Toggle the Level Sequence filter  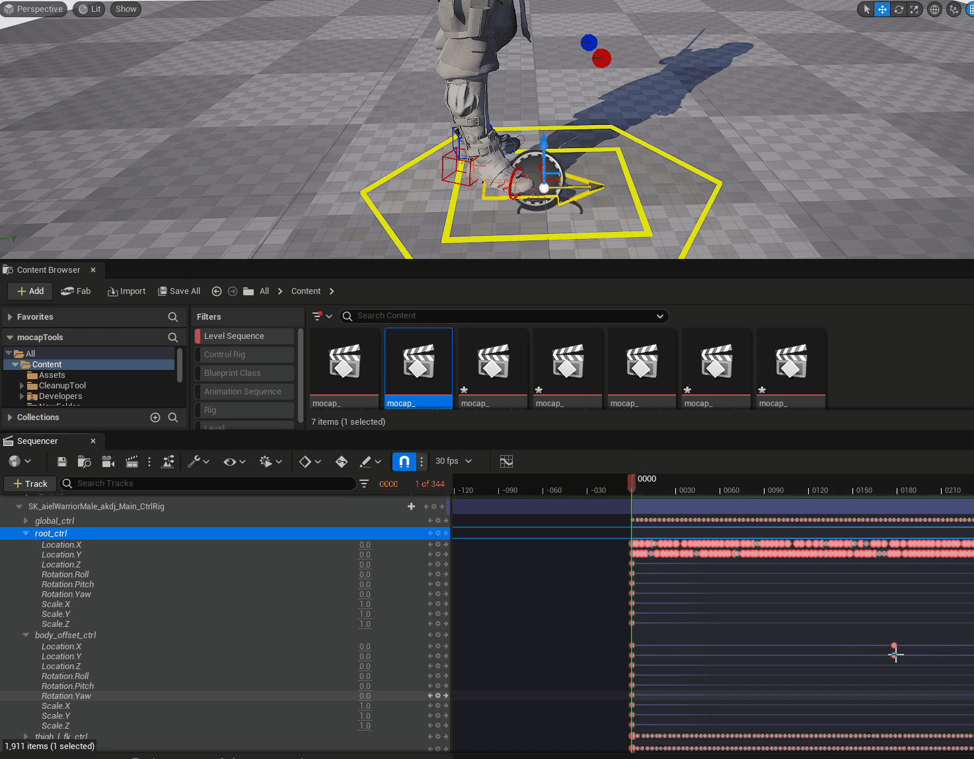(x=244, y=336)
